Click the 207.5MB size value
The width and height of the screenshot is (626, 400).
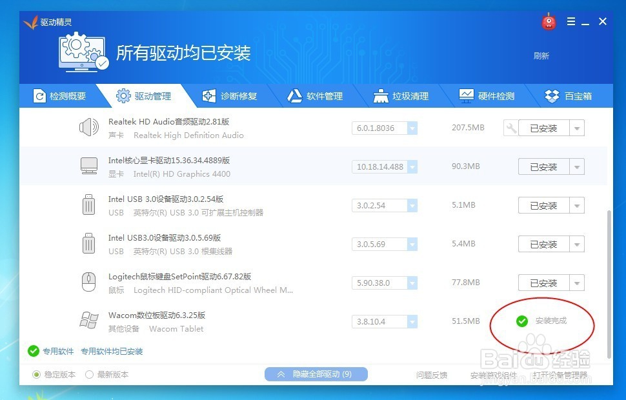point(468,128)
